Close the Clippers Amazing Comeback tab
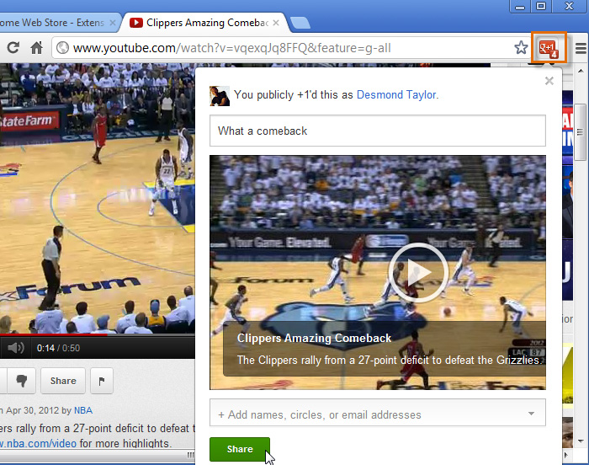Viewport: 589px width, 465px height. coord(276,23)
